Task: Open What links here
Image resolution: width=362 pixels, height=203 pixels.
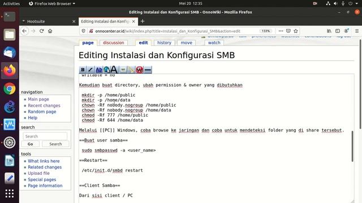Action: 44,161
